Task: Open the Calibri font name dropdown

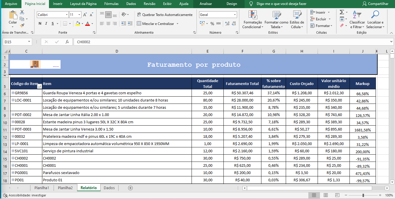Action: (67, 15)
